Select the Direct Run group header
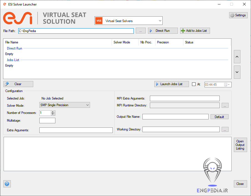The height and width of the screenshot is (196, 251). [x=14, y=48]
